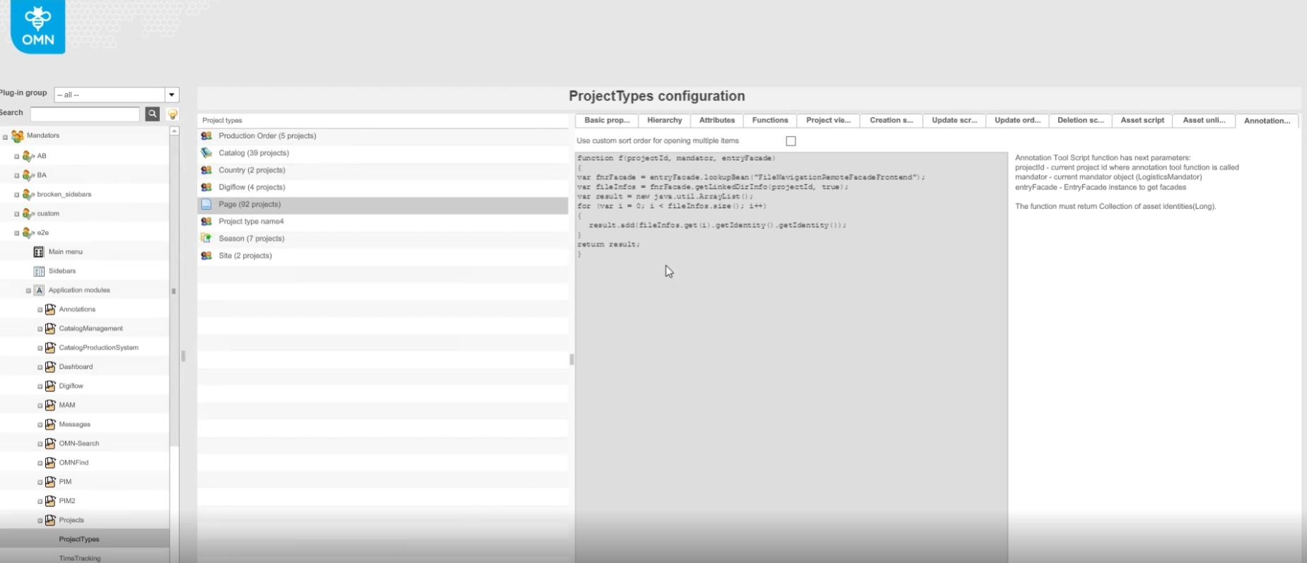
Task: Click the Application modules icon
Action: [39, 290]
